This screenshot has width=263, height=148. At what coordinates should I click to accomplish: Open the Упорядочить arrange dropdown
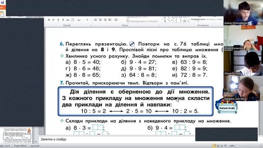[198, 20]
